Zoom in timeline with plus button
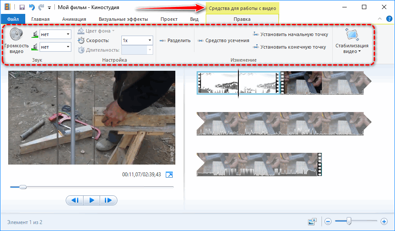 [x=384, y=221]
